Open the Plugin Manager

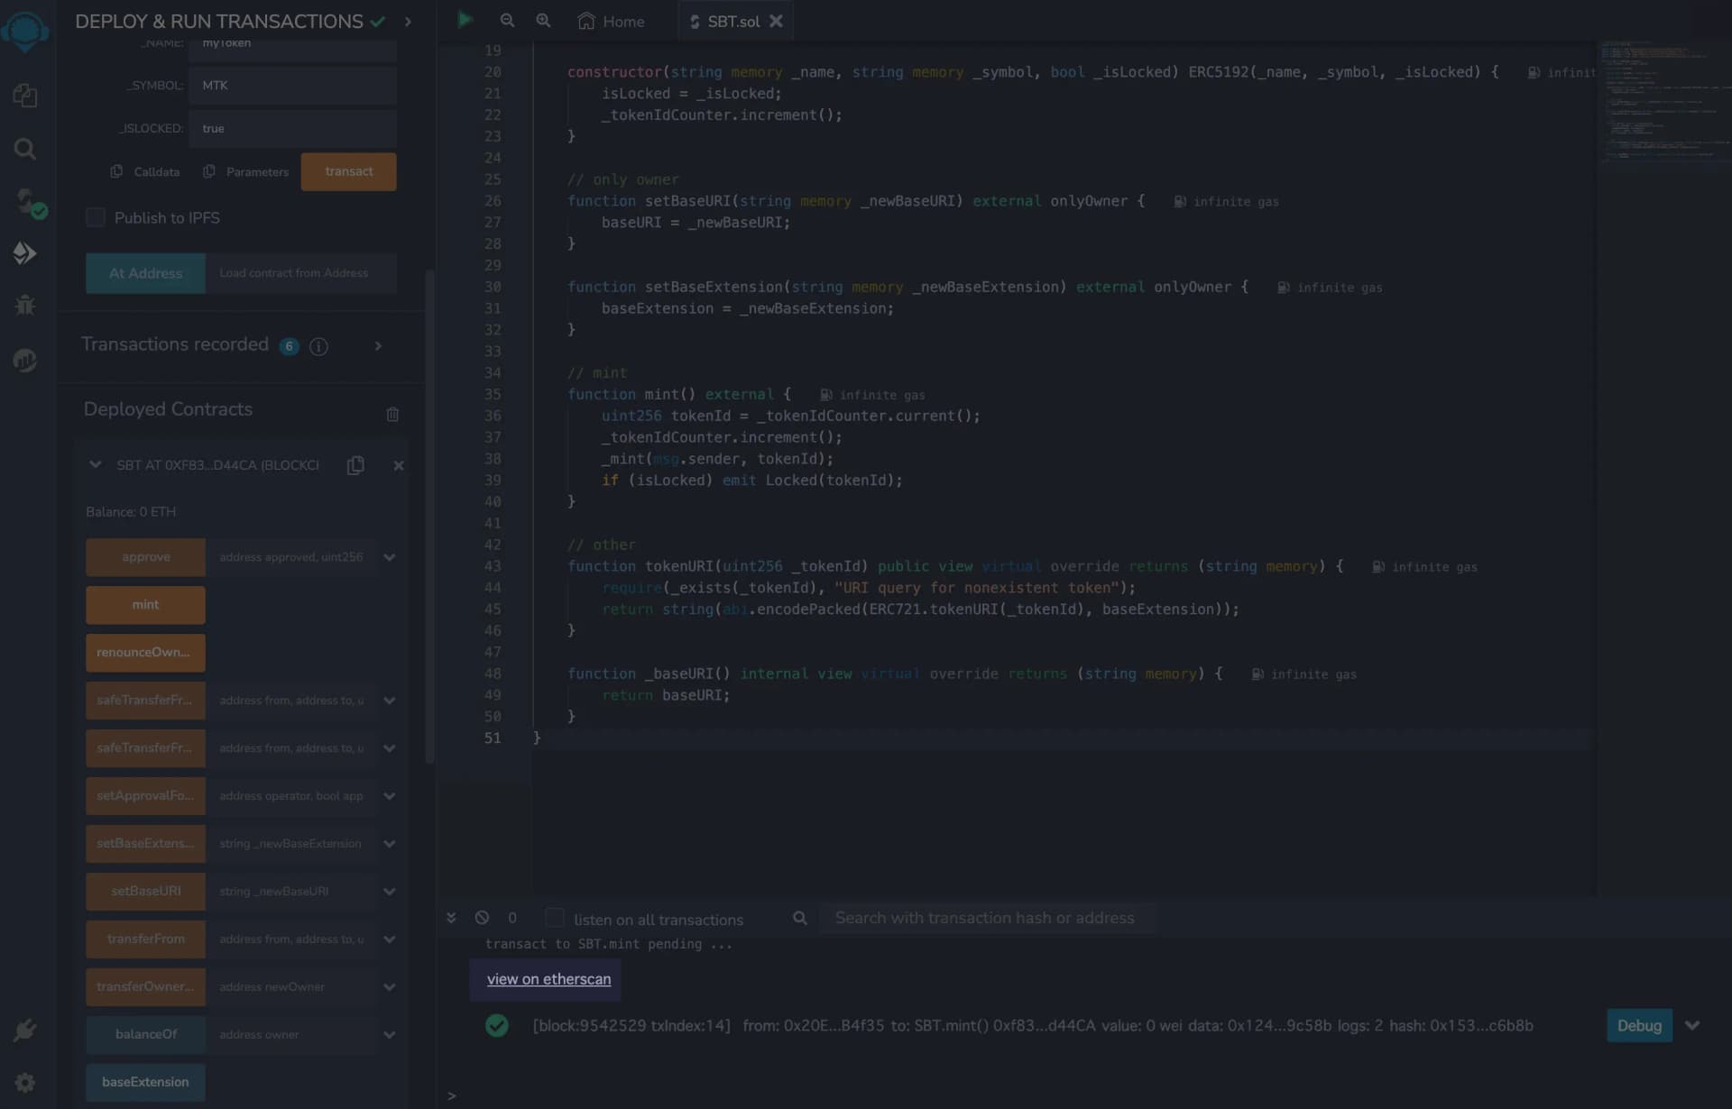[x=25, y=1030]
